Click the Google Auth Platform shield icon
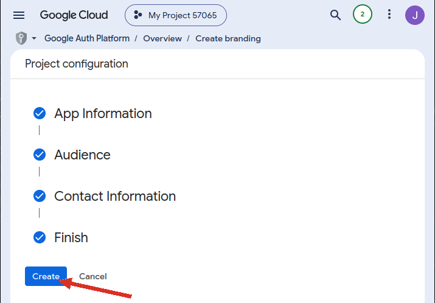The width and height of the screenshot is (435, 303). (x=21, y=38)
